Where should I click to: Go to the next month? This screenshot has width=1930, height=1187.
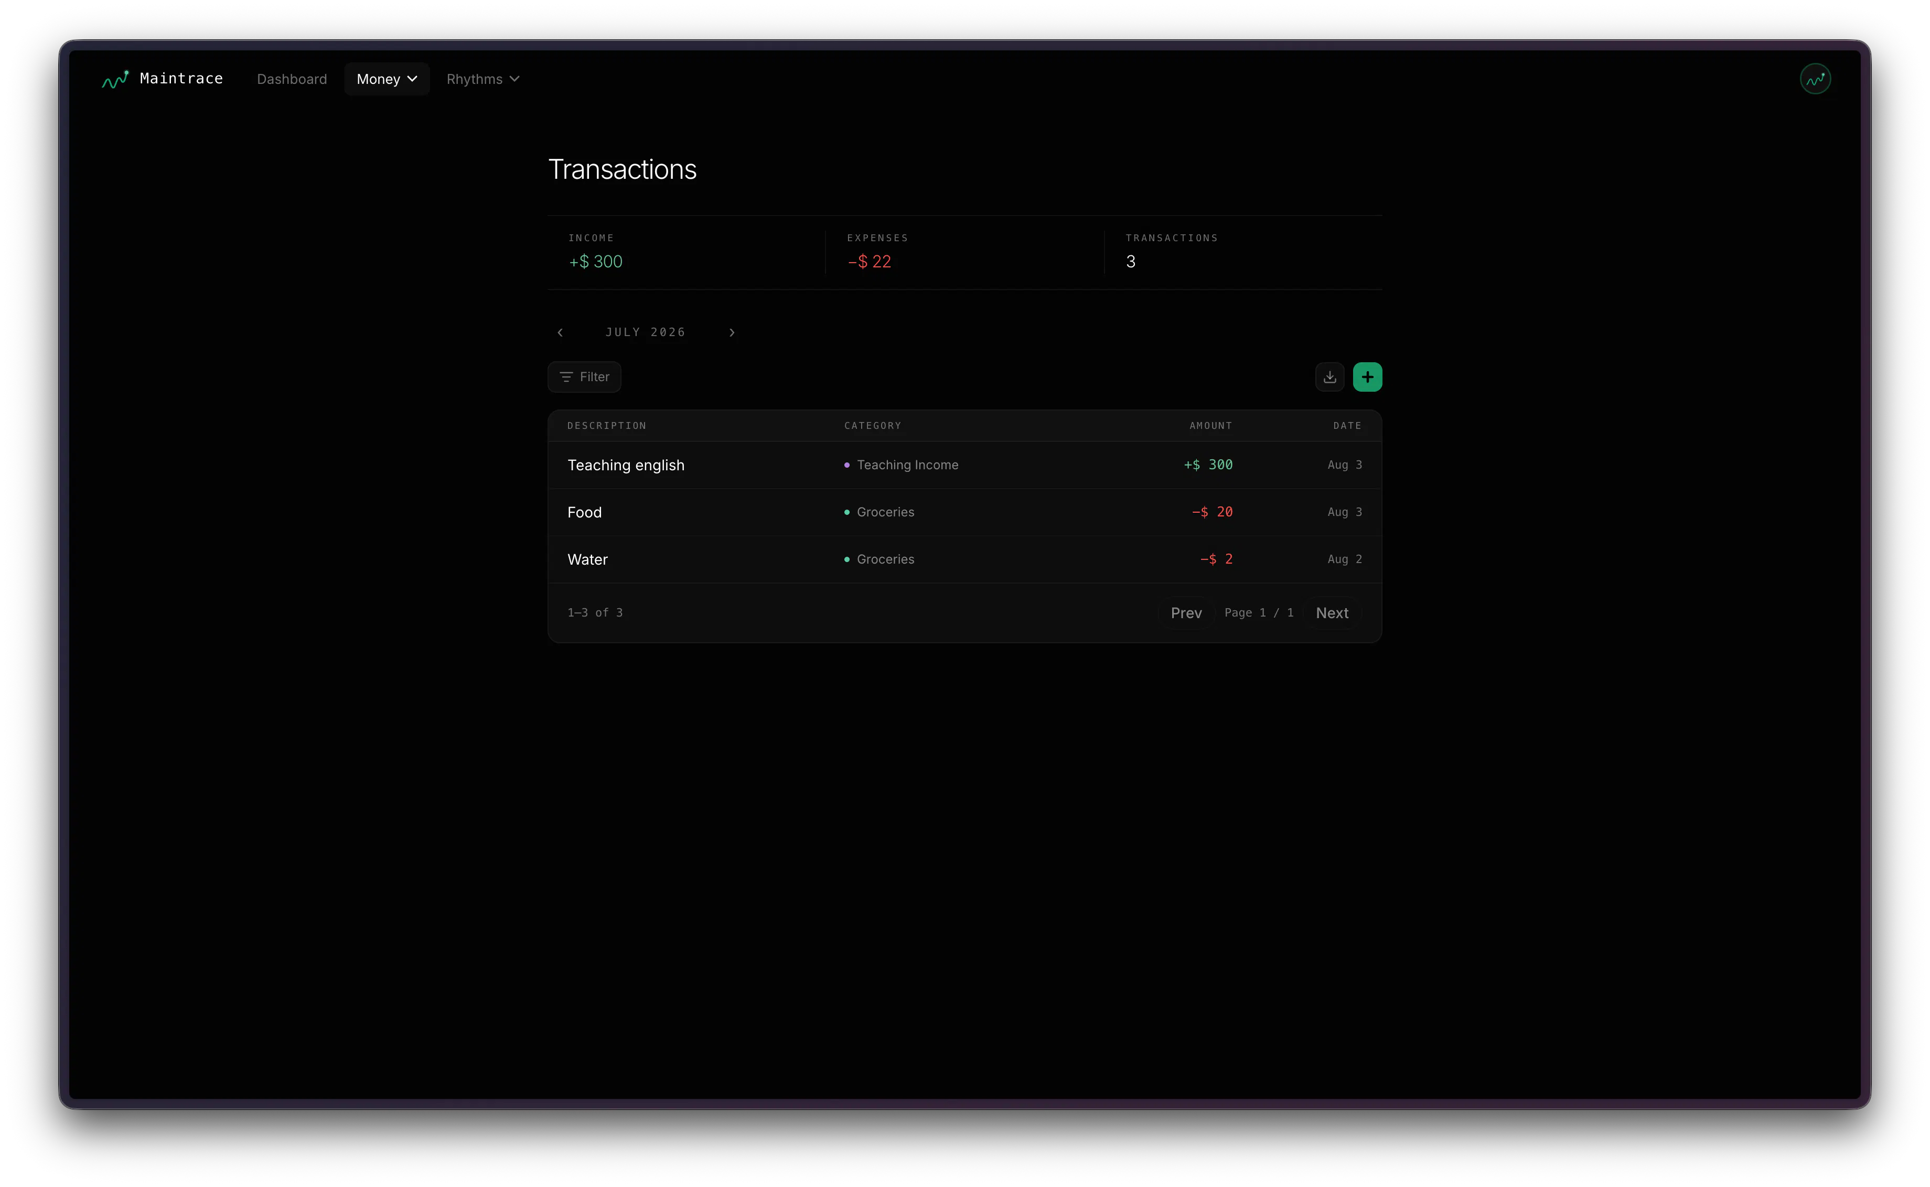pos(732,333)
